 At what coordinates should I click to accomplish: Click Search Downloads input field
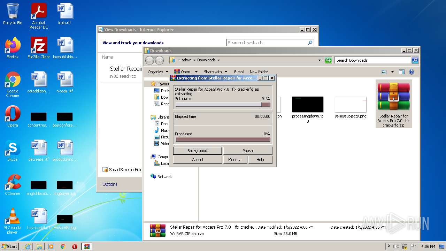point(373,60)
